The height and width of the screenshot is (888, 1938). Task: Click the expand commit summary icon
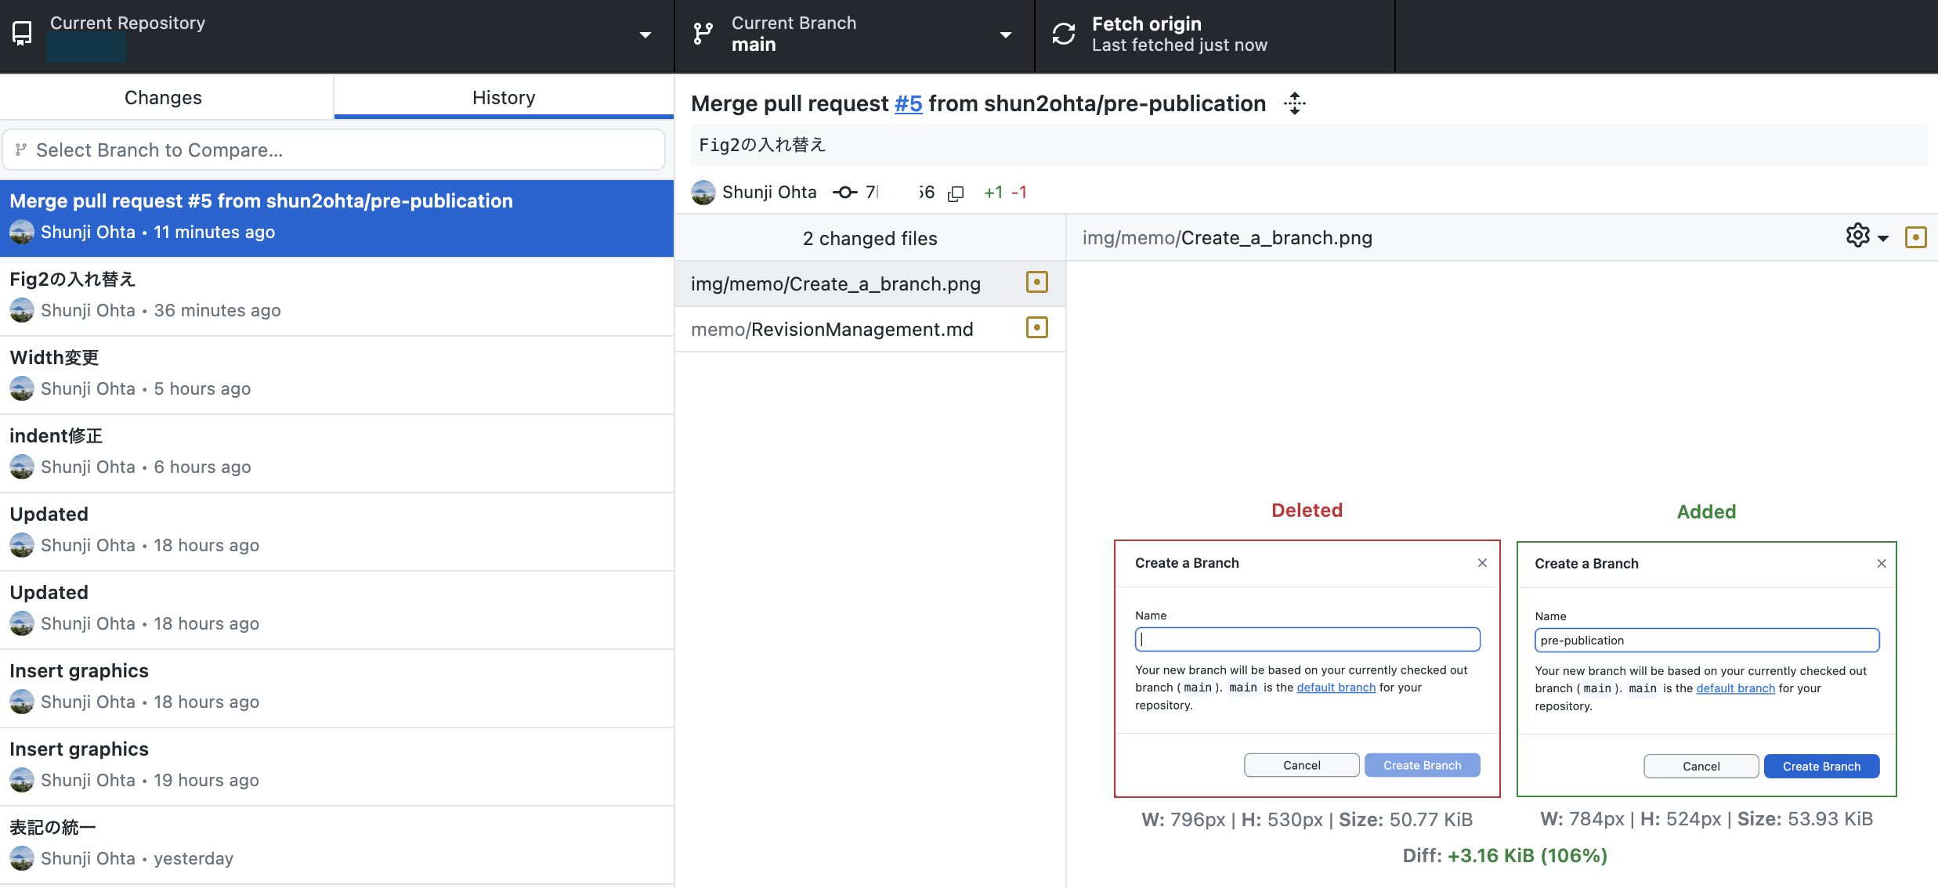coord(1295,103)
